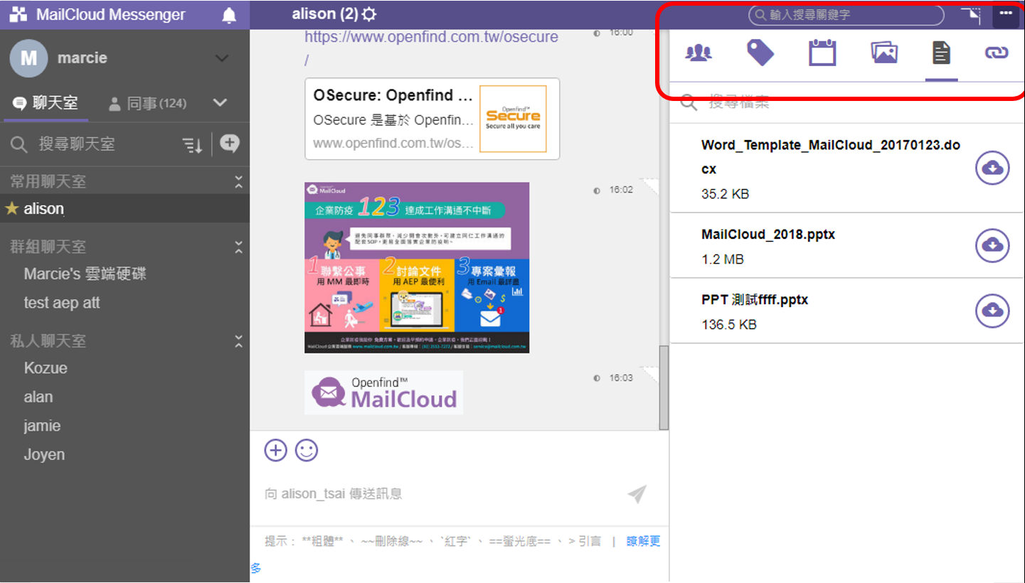Open the members panel icon
The width and height of the screenshot is (1025, 583).
click(699, 53)
